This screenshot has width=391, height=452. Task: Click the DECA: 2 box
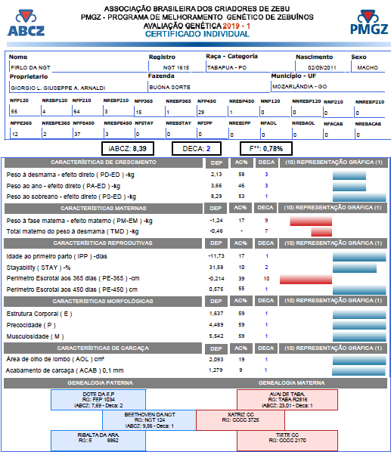pos(197,149)
